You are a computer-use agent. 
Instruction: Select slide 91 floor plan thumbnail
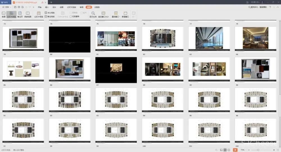[23, 100]
